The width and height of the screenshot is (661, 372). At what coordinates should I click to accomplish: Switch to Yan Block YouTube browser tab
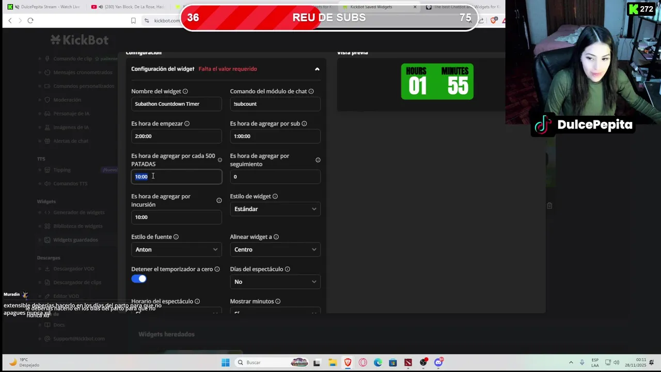[x=128, y=7]
